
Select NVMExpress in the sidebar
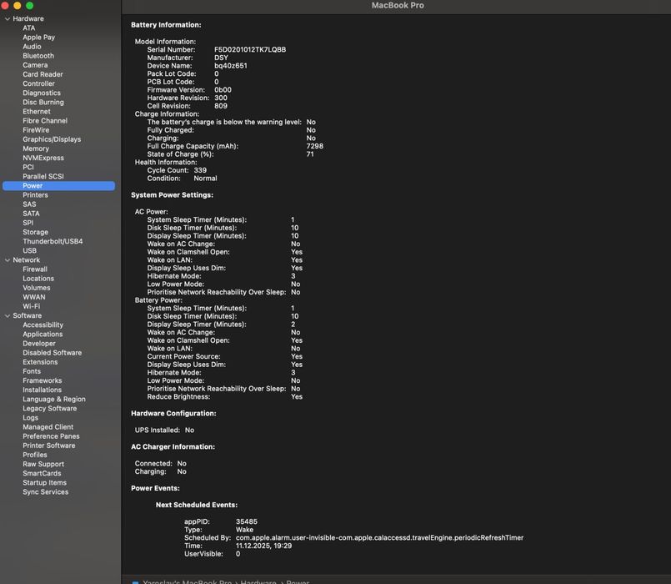(x=43, y=159)
